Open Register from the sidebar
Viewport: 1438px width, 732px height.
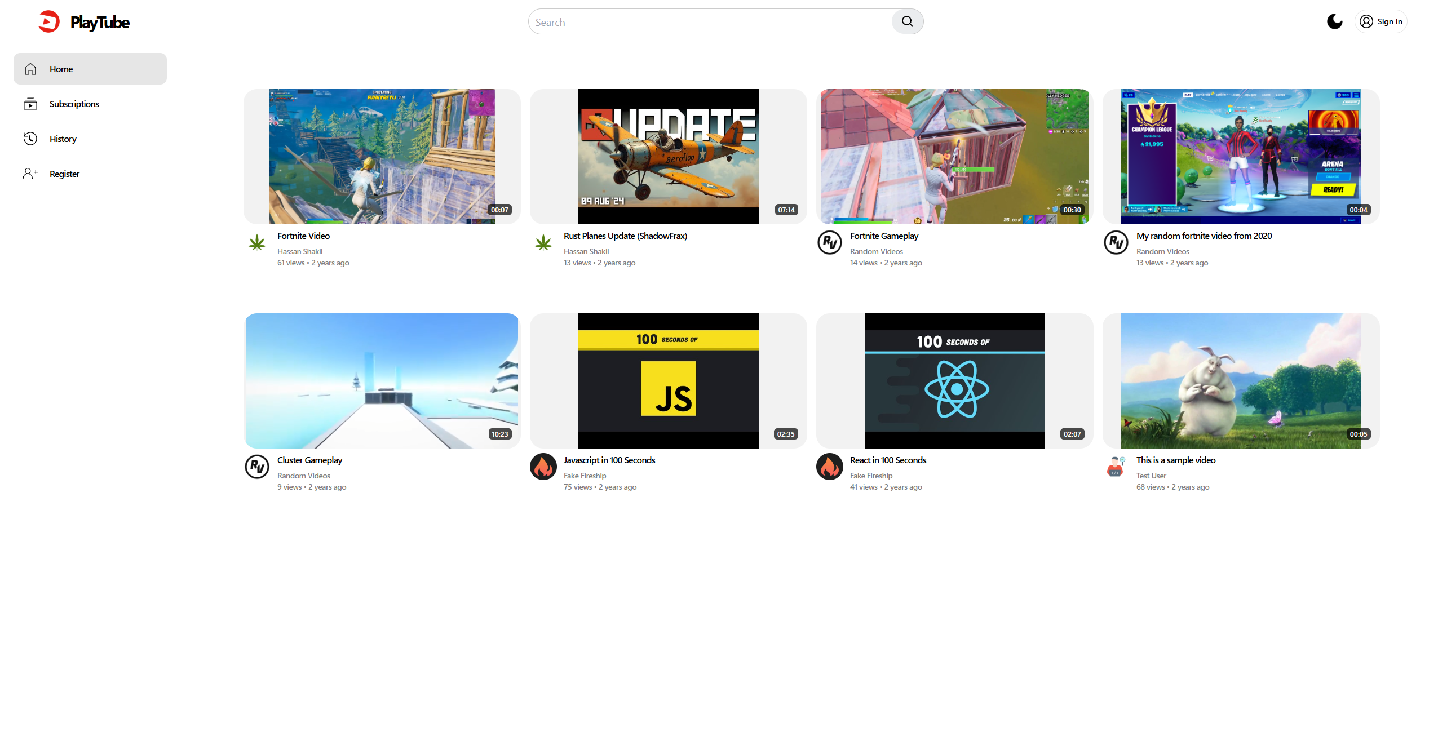90,174
